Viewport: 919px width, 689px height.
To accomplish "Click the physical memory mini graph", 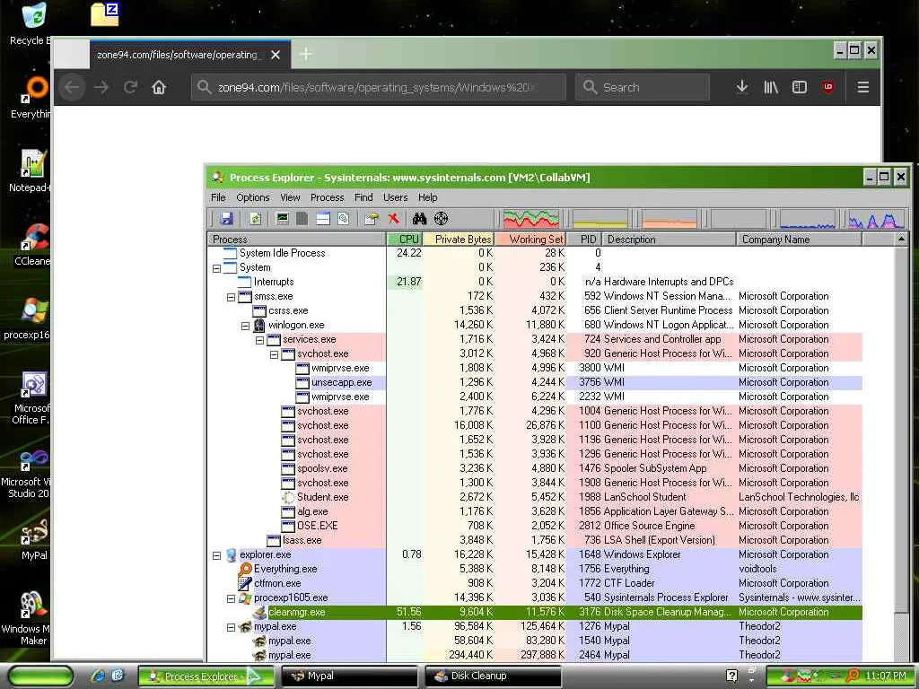I will pyautogui.click(x=669, y=219).
